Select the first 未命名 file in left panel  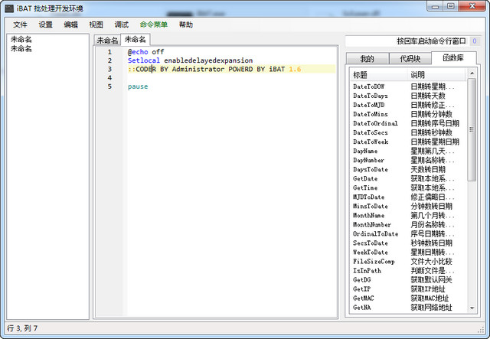tap(21, 39)
